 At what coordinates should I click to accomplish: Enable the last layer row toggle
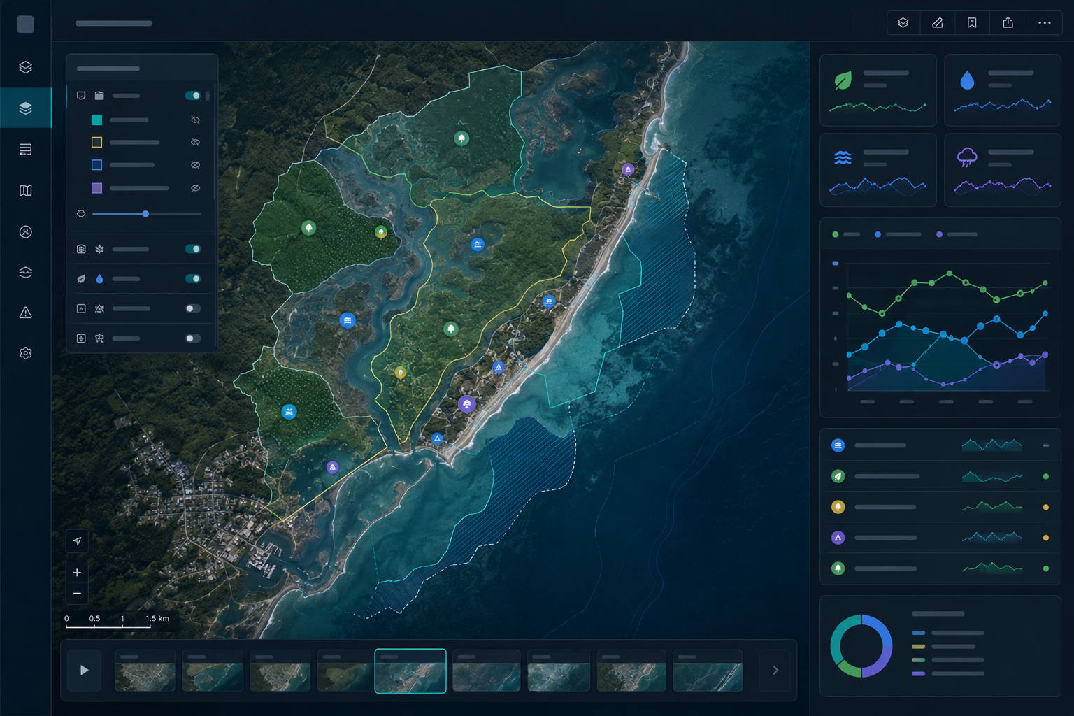click(x=193, y=338)
